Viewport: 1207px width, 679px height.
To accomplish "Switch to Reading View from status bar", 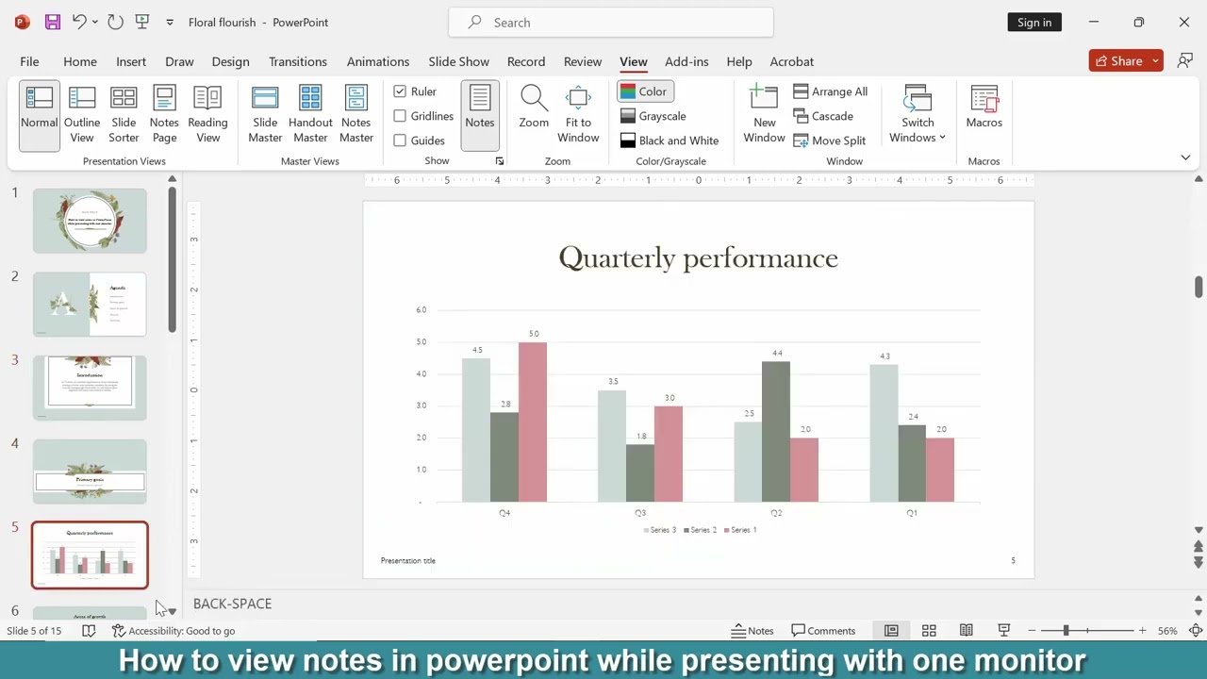I will 967,630.
